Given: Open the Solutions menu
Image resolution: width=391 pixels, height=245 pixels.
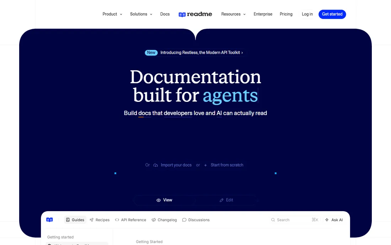Looking at the screenshot, I should tap(141, 14).
